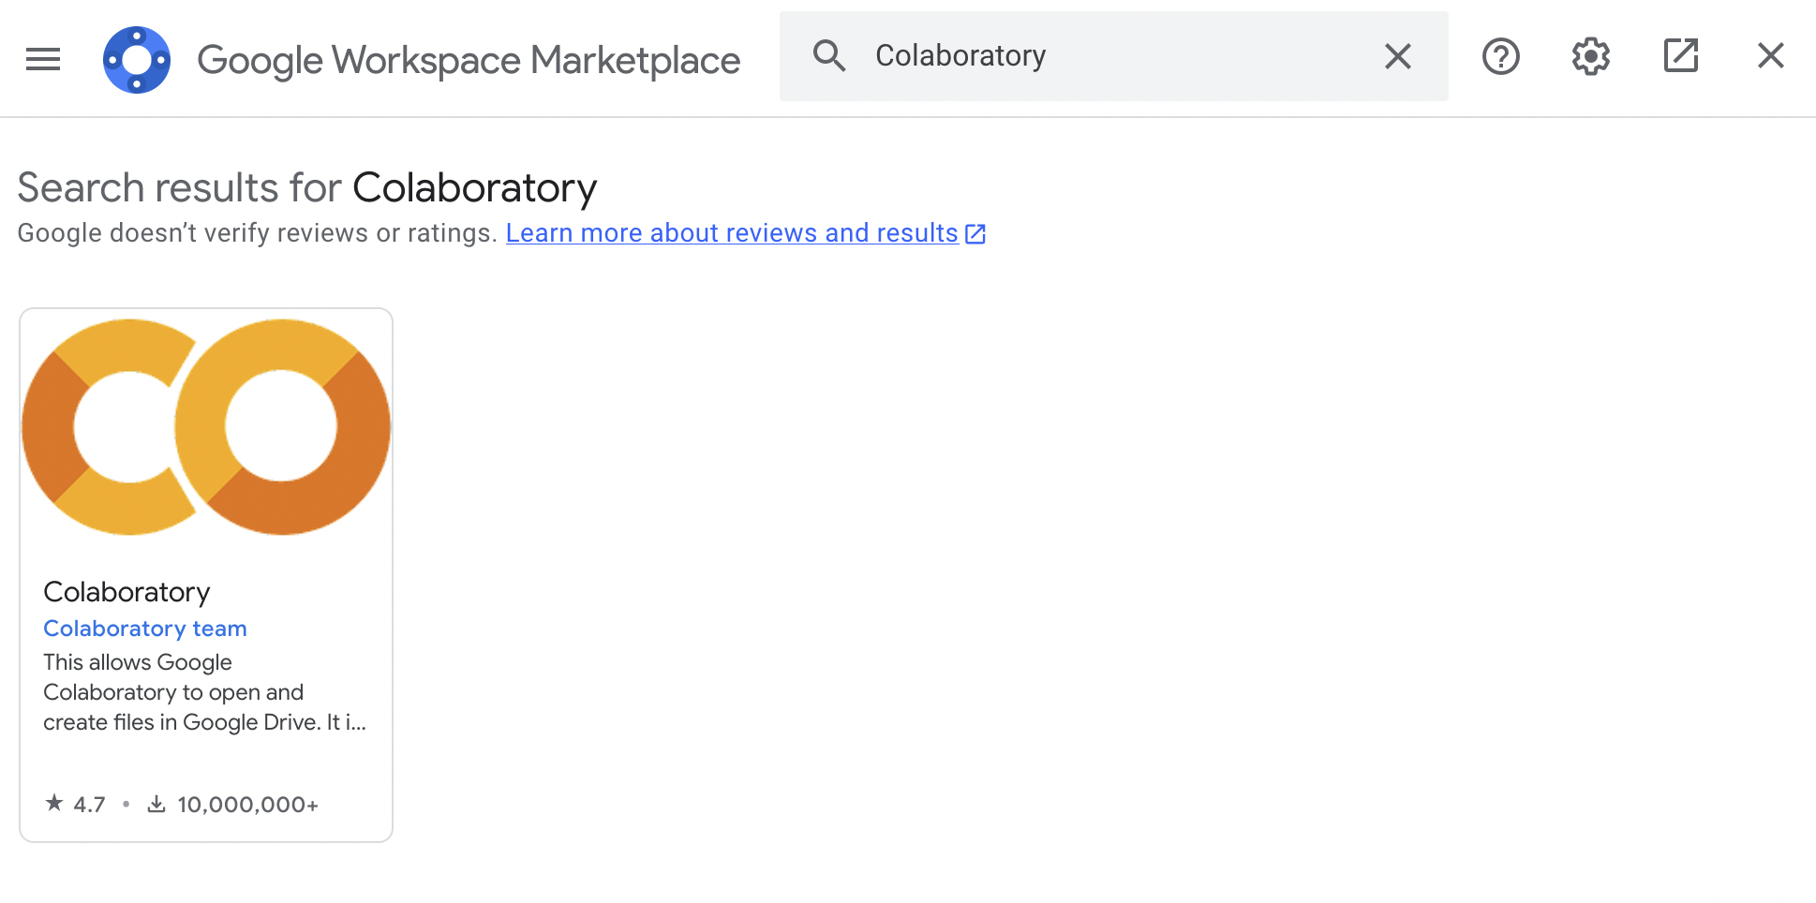This screenshot has width=1816, height=903.
Task: Open the Marketplace settings gear
Action: (x=1590, y=56)
